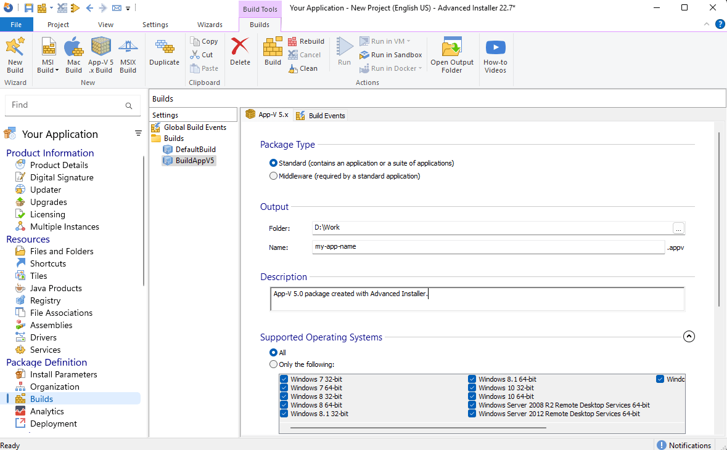Open the How-to Videos
The height and width of the screenshot is (450, 727).
coord(495,54)
